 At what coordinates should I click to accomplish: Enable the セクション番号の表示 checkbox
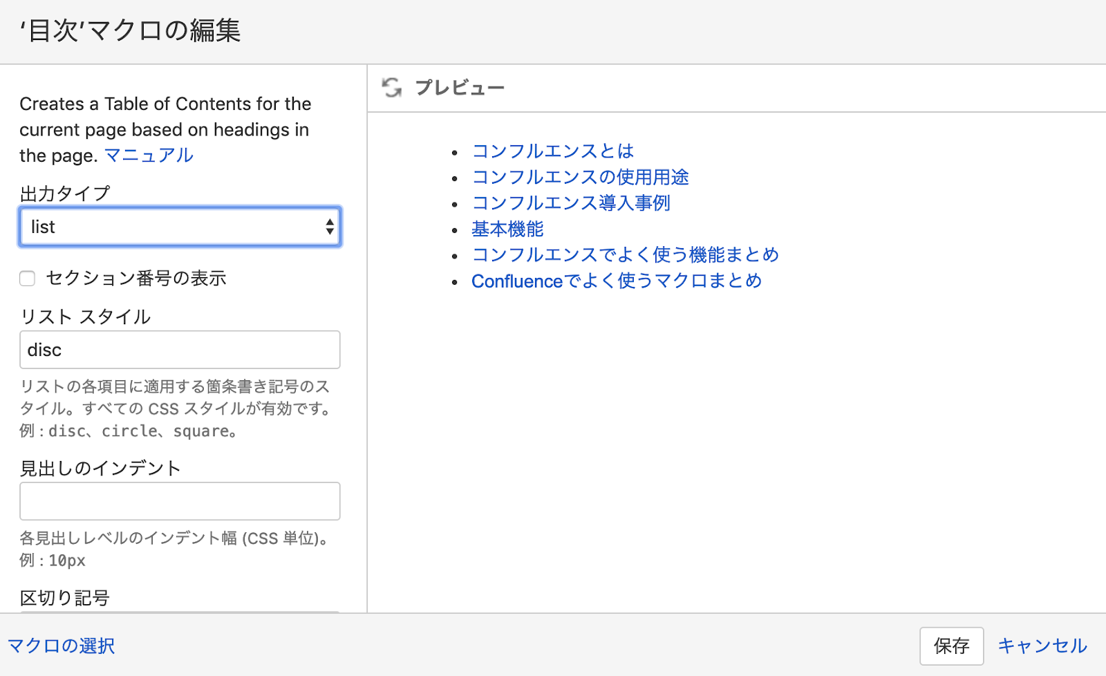tap(28, 279)
